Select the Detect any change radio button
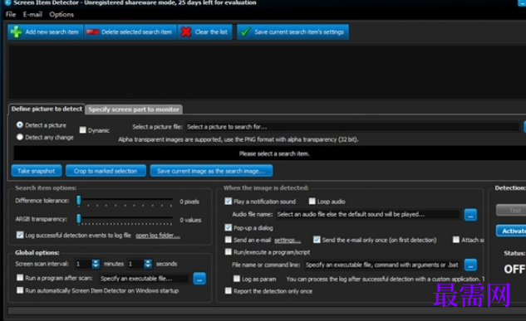The image size is (526, 321). coord(20,137)
